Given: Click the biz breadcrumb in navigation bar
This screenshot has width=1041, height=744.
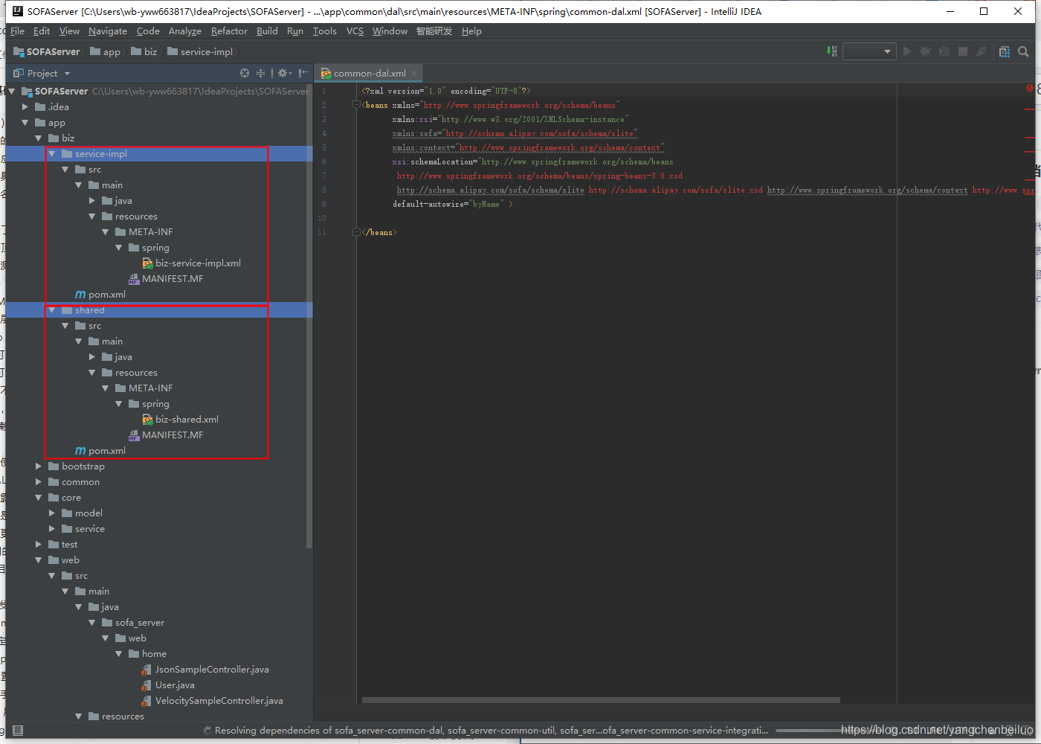Looking at the screenshot, I should [x=144, y=51].
